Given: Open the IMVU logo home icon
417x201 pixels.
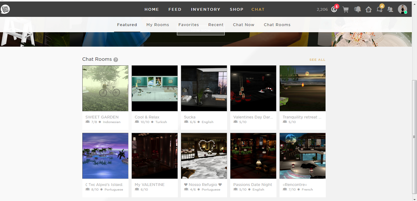Looking at the screenshot, I should click(x=5, y=9).
